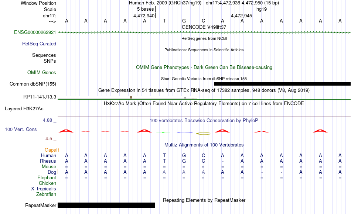This screenshot has height=214, width=351.
Task: Open the Common dbSNP(155) track label
Action: click(33, 84)
